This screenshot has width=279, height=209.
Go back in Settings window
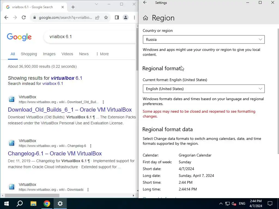coord(145,2)
